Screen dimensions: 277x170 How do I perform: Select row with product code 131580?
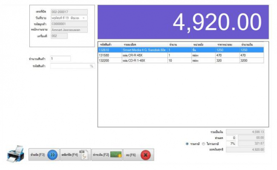pyautogui.click(x=181, y=55)
